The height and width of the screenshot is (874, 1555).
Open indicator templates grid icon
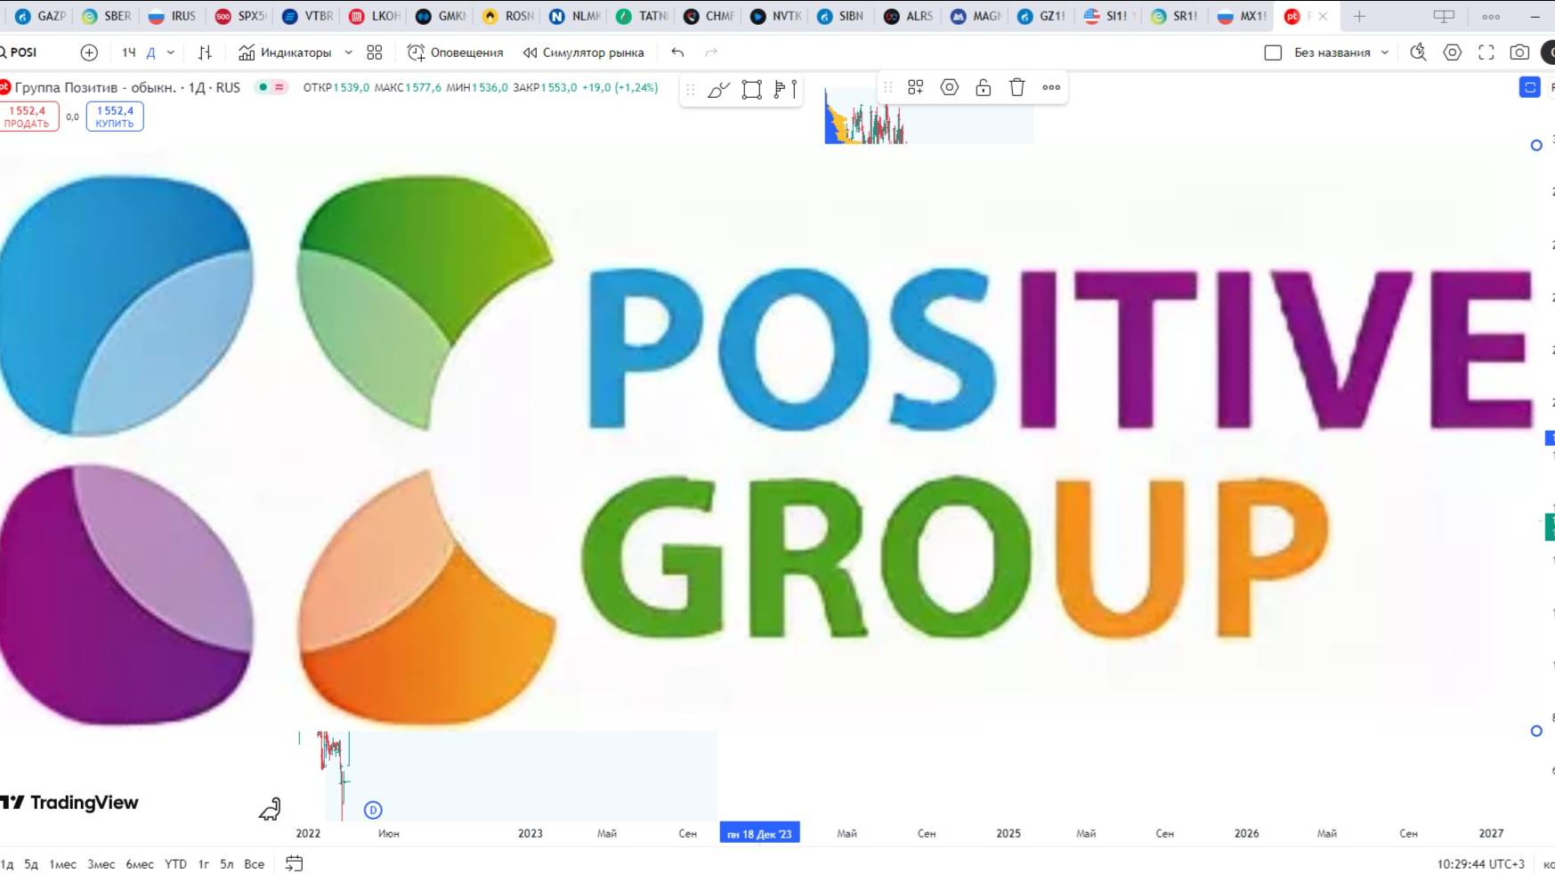pos(375,53)
